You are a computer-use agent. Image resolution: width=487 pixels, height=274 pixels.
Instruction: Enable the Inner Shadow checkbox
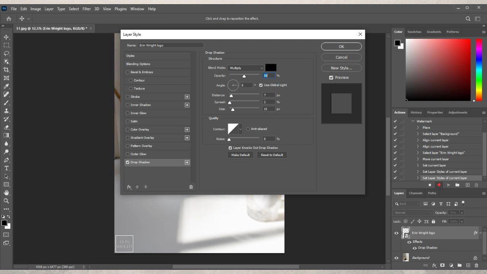pyautogui.click(x=128, y=105)
